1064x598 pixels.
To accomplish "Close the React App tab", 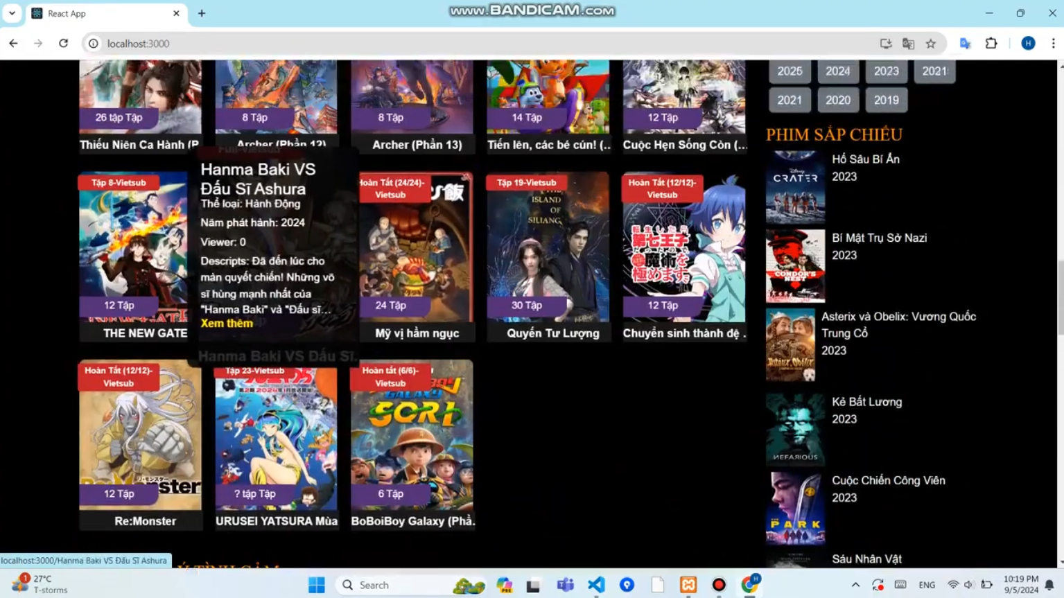I will click(x=176, y=13).
